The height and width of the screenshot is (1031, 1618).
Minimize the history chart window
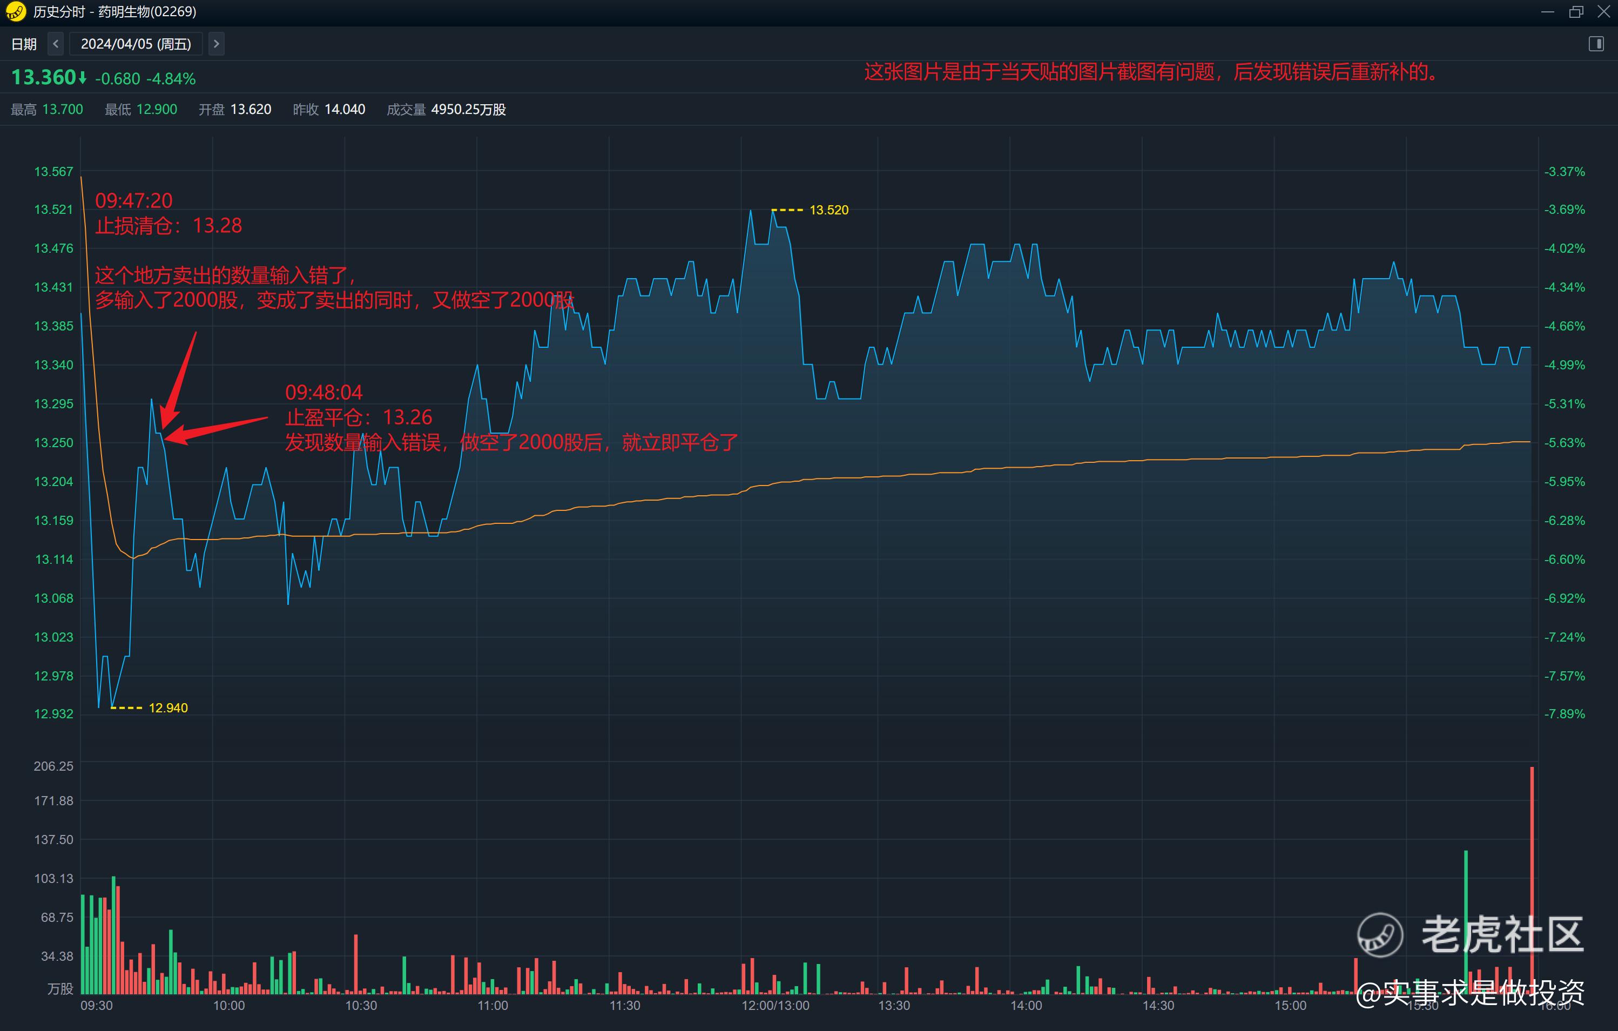coord(1547,11)
